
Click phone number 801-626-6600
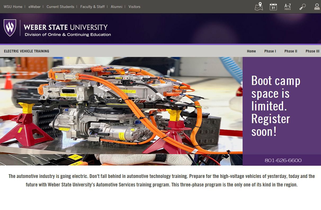tap(283, 160)
